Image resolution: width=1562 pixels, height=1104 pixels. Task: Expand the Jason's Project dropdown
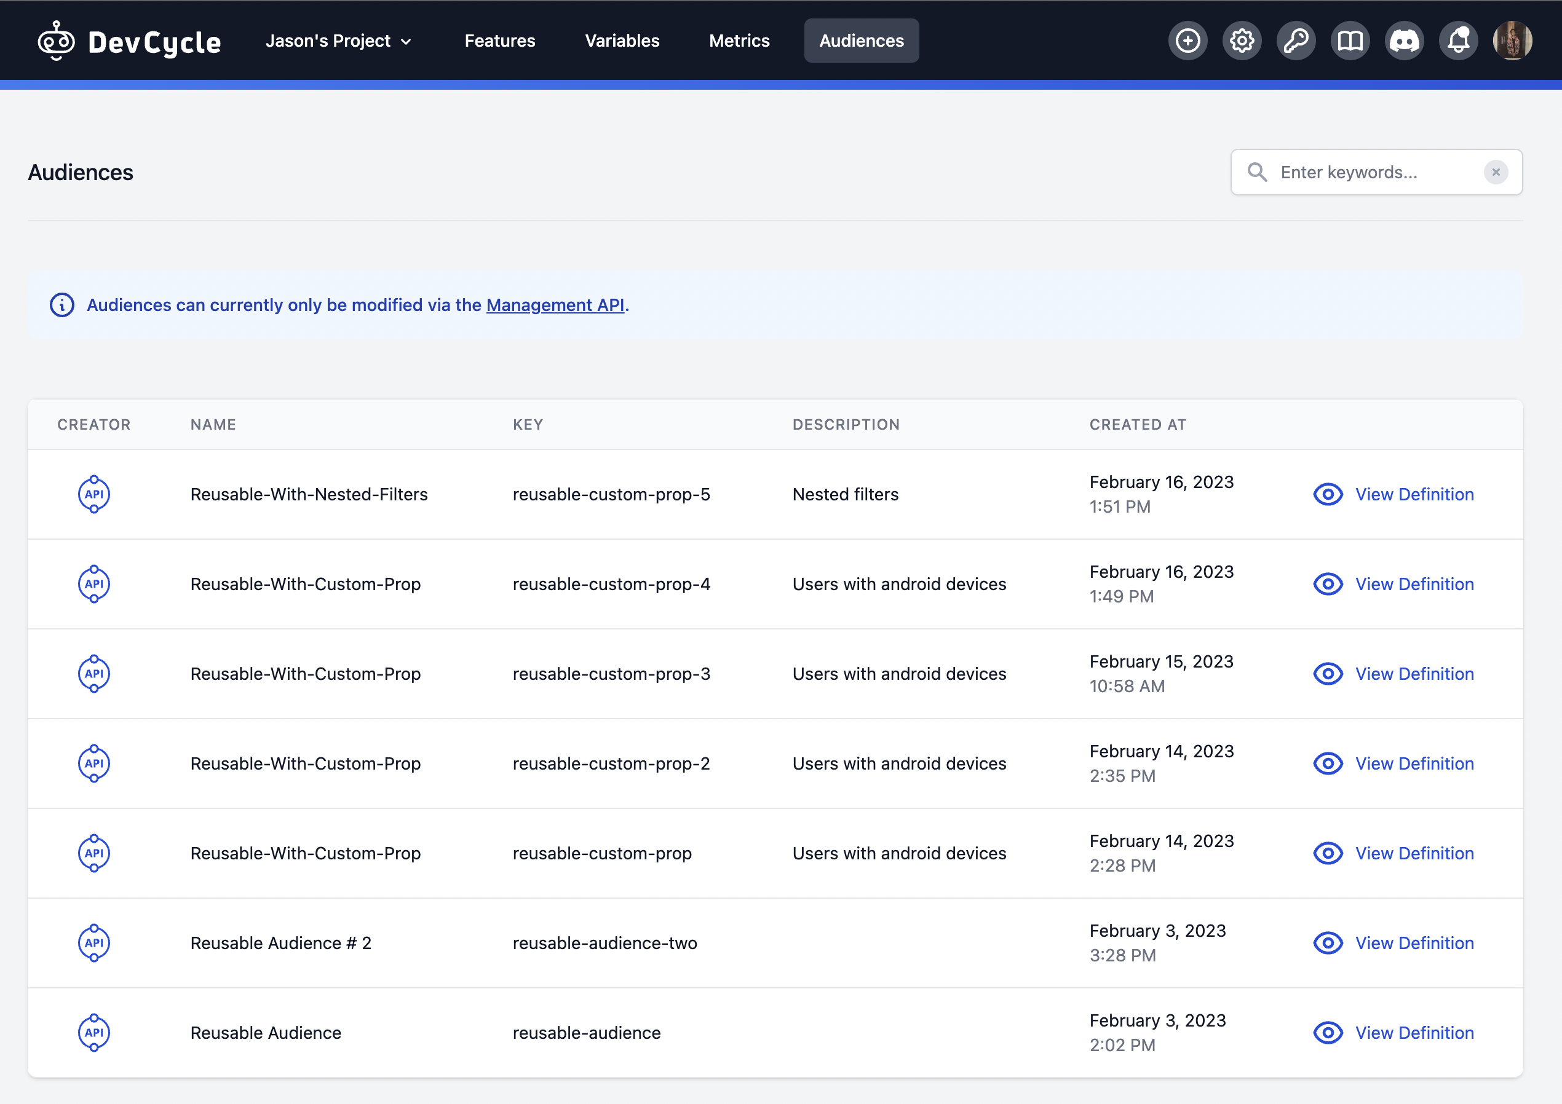pos(338,41)
